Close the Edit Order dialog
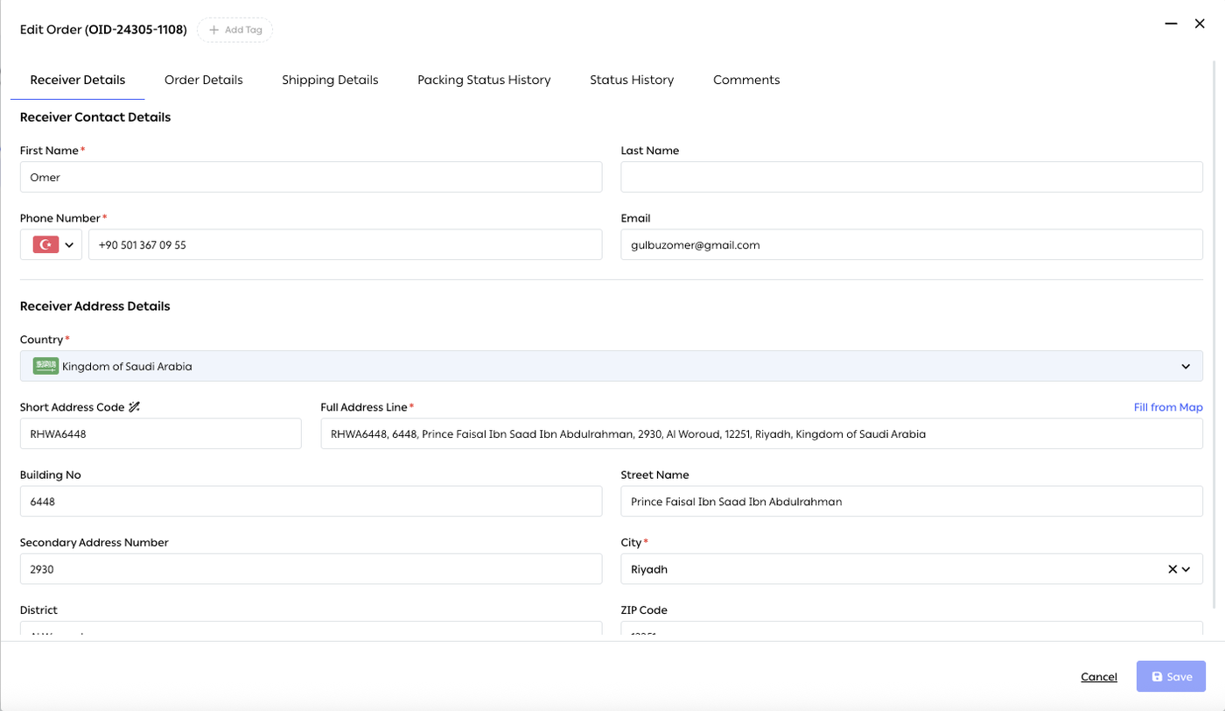Image resolution: width=1225 pixels, height=711 pixels. (x=1200, y=24)
